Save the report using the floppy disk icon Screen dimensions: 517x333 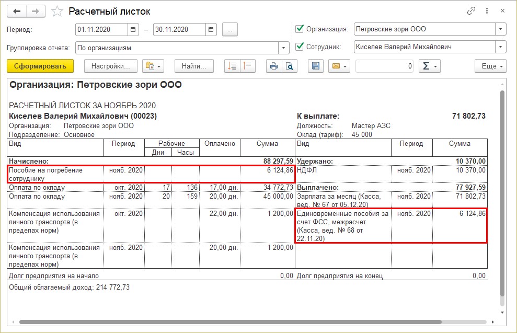[316, 66]
